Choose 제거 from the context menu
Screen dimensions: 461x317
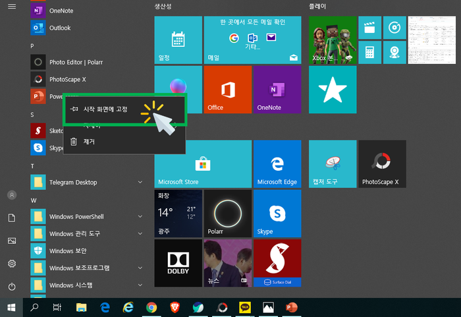[x=124, y=142]
